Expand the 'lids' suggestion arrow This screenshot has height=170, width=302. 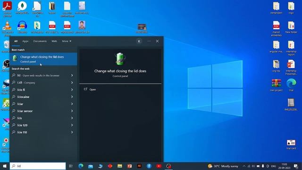[72, 118]
